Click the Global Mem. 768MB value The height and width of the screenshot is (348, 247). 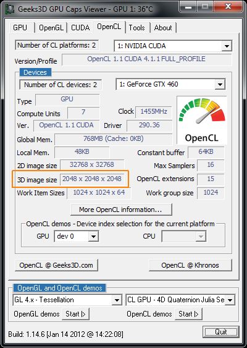coord(113,139)
